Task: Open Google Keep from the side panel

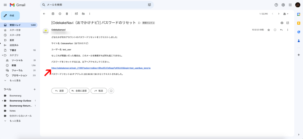Action: click(299, 23)
